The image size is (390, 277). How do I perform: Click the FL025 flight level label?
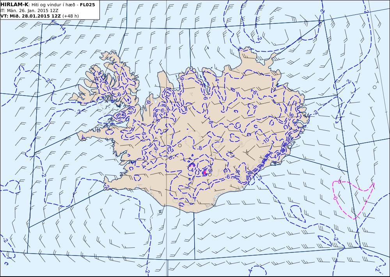point(87,5)
